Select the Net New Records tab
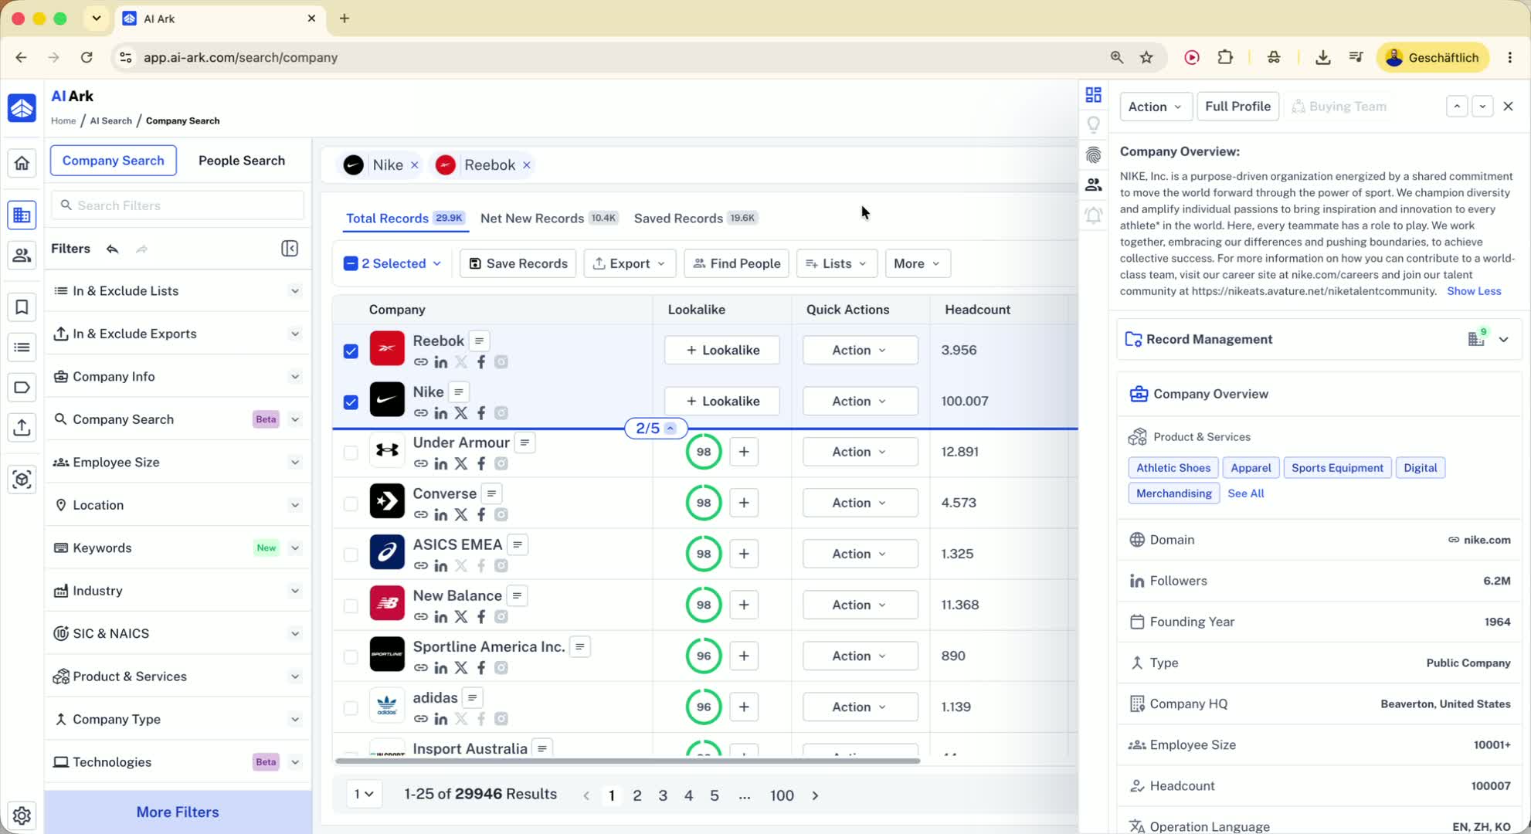This screenshot has width=1531, height=834. 549,219
